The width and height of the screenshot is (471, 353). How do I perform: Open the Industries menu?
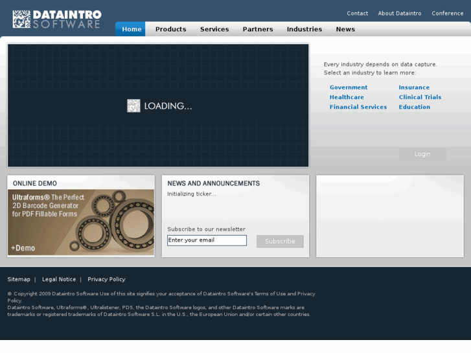(304, 29)
